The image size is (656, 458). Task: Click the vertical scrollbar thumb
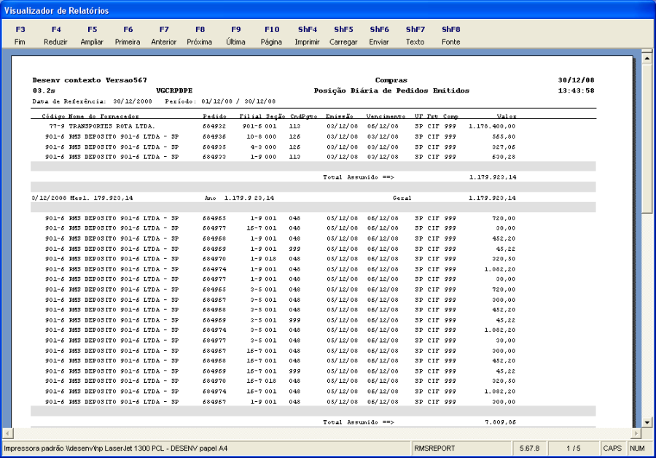click(647, 138)
